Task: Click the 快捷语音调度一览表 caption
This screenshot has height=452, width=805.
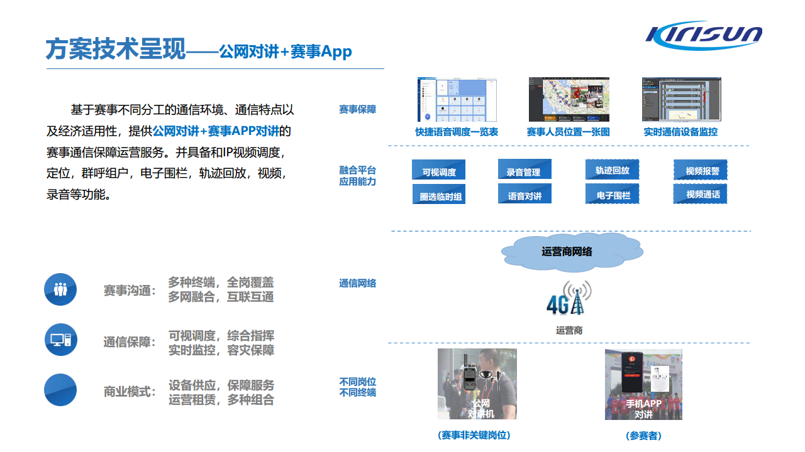Action: (x=457, y=132)
